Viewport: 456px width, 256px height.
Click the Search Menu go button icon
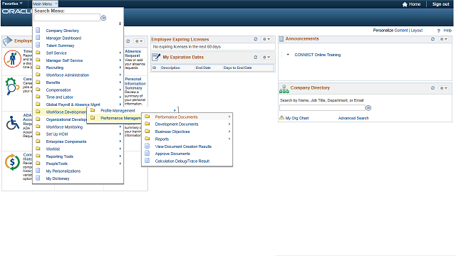point(103,18)
